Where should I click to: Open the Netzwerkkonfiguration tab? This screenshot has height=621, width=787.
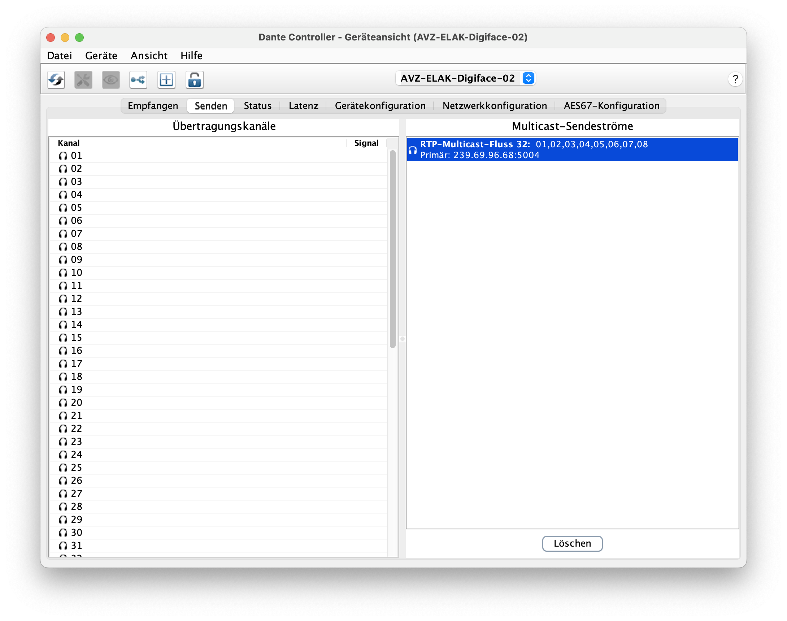coord(494,106)
